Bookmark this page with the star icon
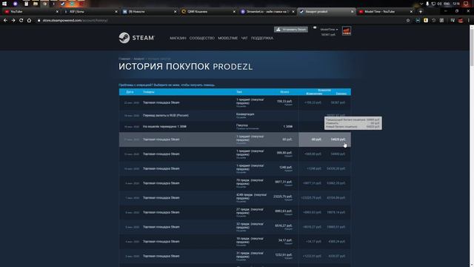This screenshot has width=474, height=267. [x=408, y=20]
